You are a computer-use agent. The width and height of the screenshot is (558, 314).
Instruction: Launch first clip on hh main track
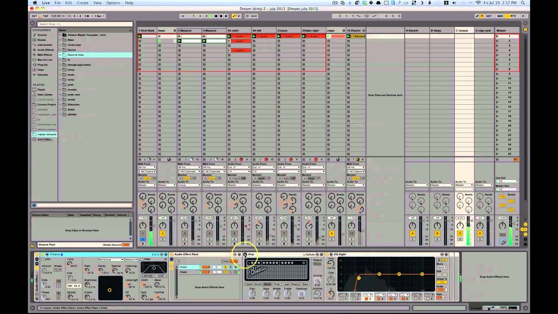click(x=229, y=36)
